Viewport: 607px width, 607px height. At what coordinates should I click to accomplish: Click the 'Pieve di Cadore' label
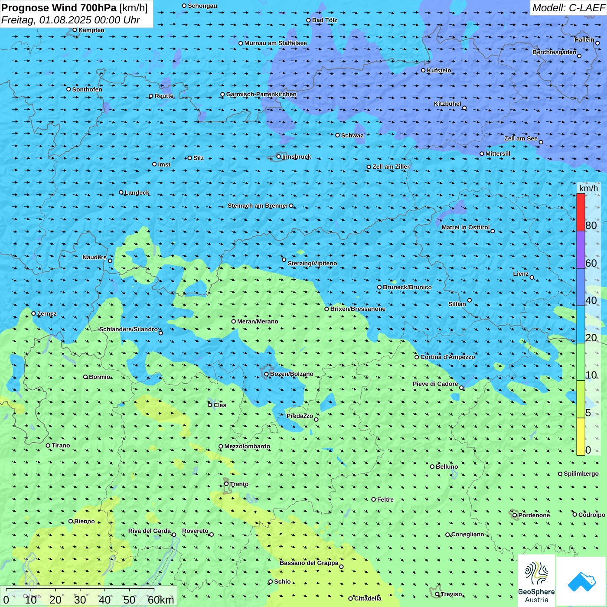click(435, 384)
